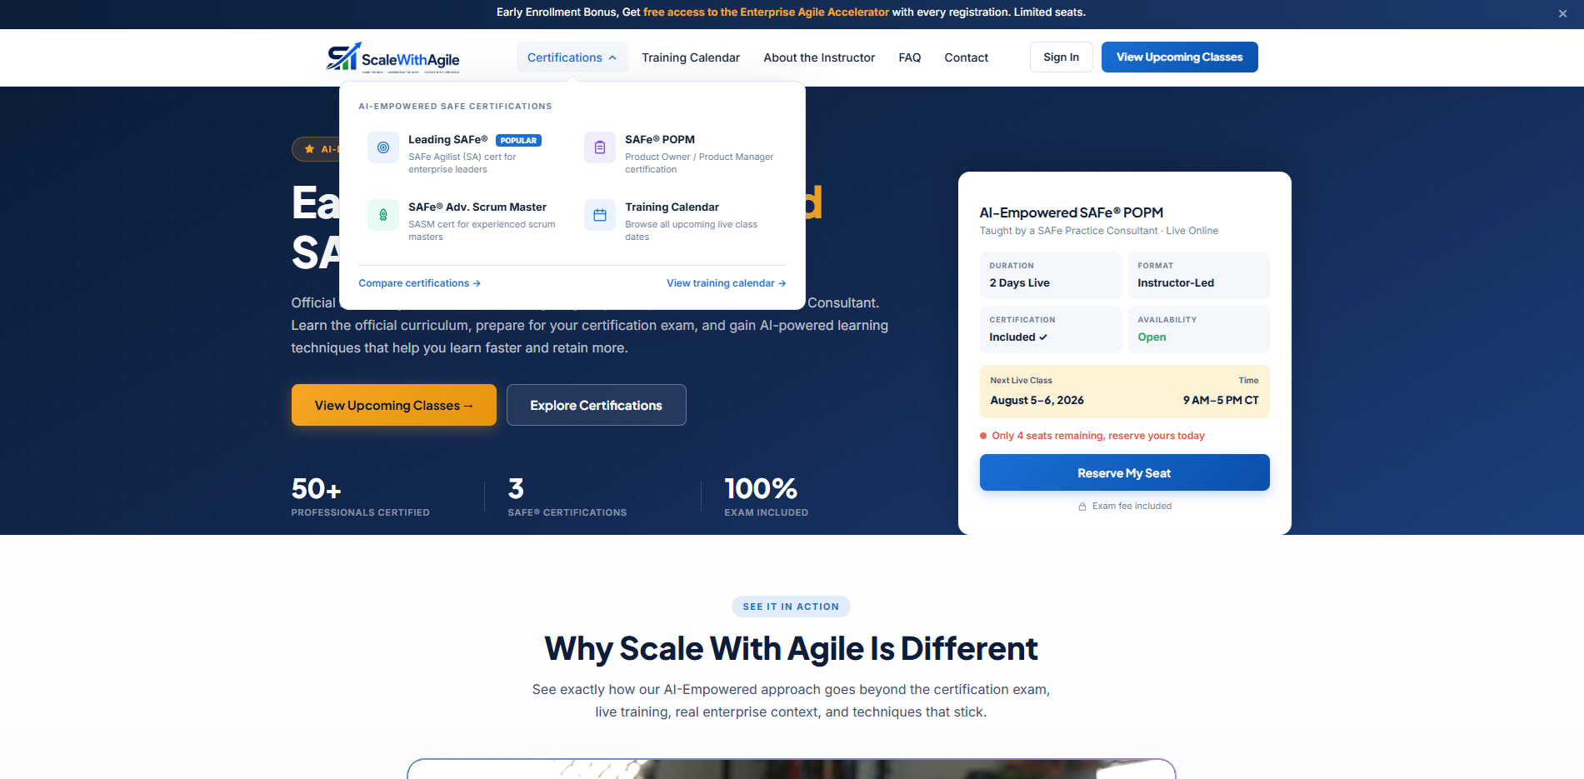Click the Adv. Scrum Master rocket icon
This screenshot has width=1584, height=779.
pos(383,215)
